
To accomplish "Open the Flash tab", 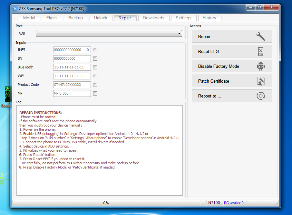I will coord(52,18).
